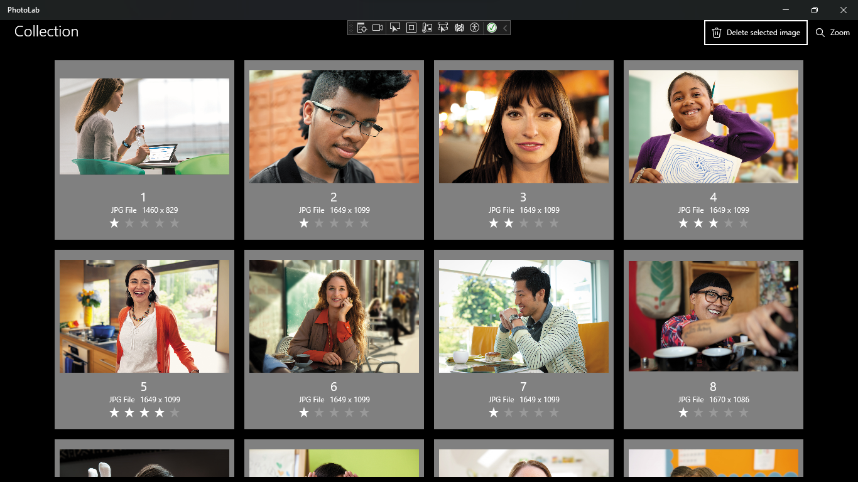Click the '1460 x 829' dimensions text
The height and width of the screenshot is (482, 858).
[160, 210]
